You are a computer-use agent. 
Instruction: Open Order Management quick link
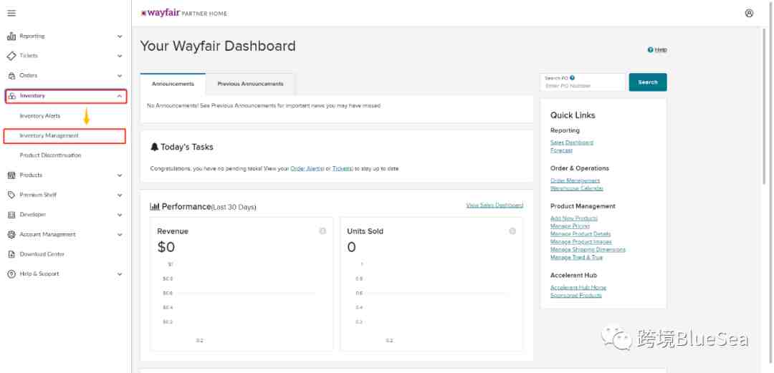coord(575,180)
